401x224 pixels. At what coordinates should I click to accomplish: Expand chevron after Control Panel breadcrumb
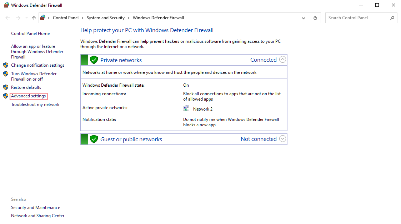82,18
